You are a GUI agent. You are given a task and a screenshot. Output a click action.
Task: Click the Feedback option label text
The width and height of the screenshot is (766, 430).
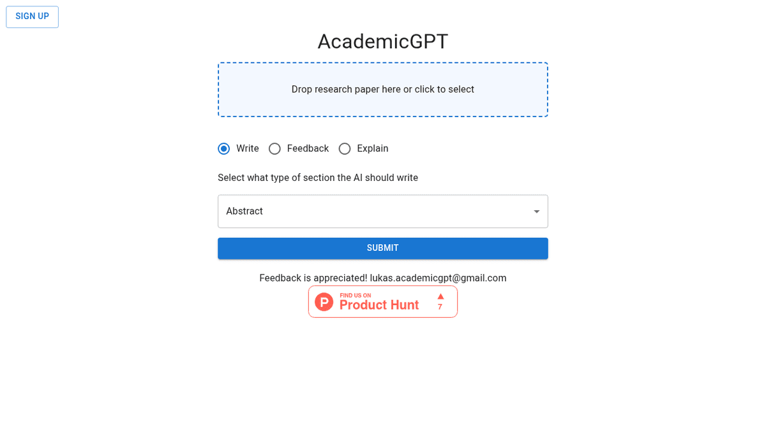pos(308,148)
